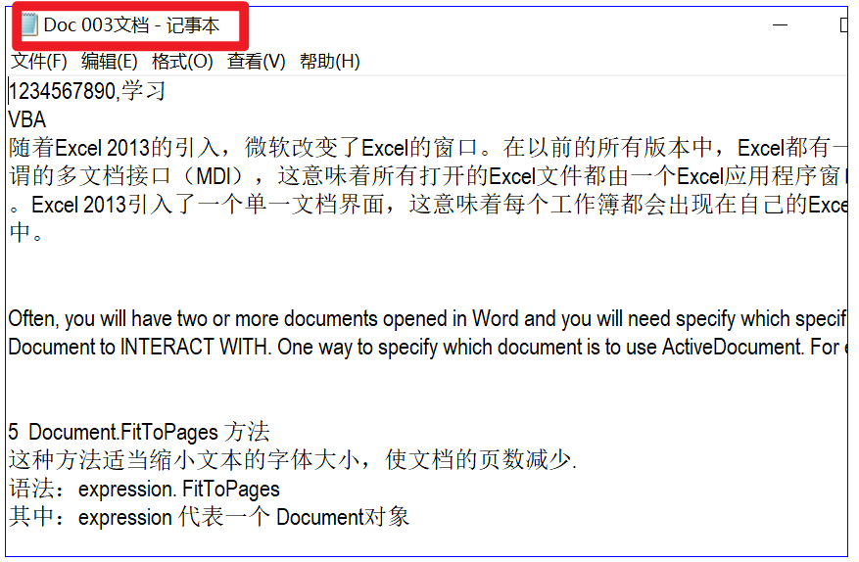Click the line starting '谓的多文档接口（MDI）'
This screenshot has width=859, height=562.
click(428, 176)
